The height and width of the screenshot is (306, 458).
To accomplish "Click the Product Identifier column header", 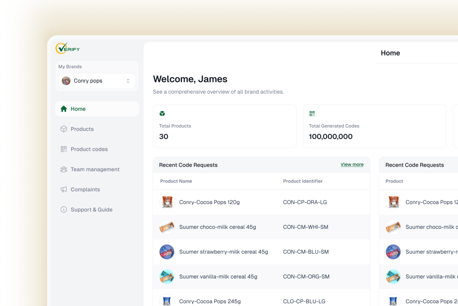I will click(303, 181).
